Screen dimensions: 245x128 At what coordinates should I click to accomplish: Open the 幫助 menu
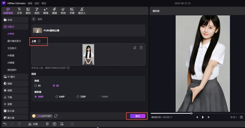tap(44, 3)
